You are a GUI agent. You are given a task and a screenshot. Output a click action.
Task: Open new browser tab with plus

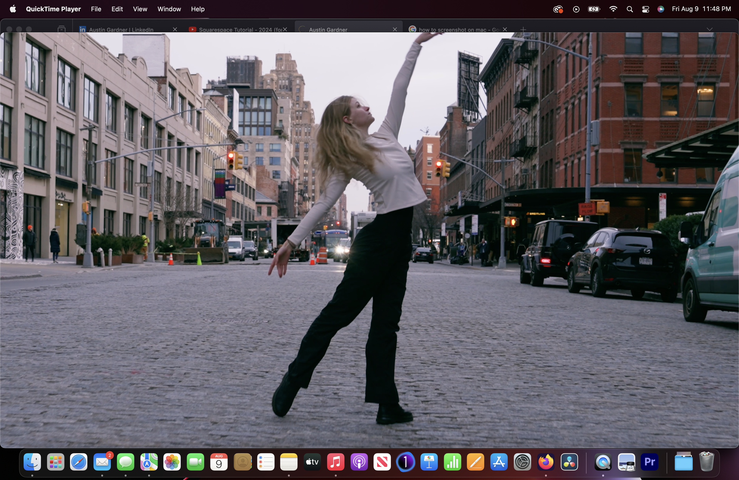click(523, 30)
